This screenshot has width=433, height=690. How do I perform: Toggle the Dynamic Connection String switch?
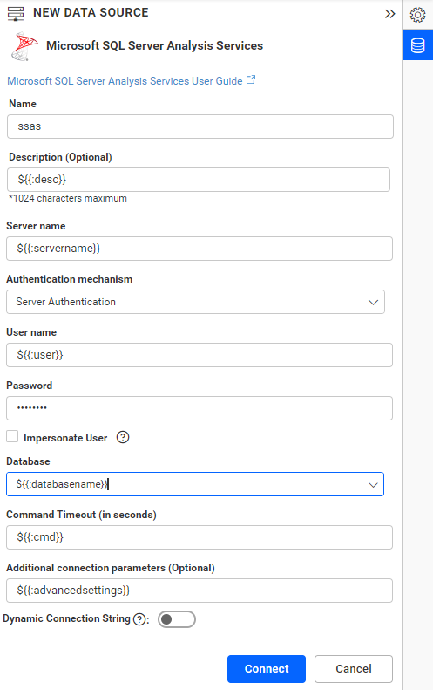[177, 619]
